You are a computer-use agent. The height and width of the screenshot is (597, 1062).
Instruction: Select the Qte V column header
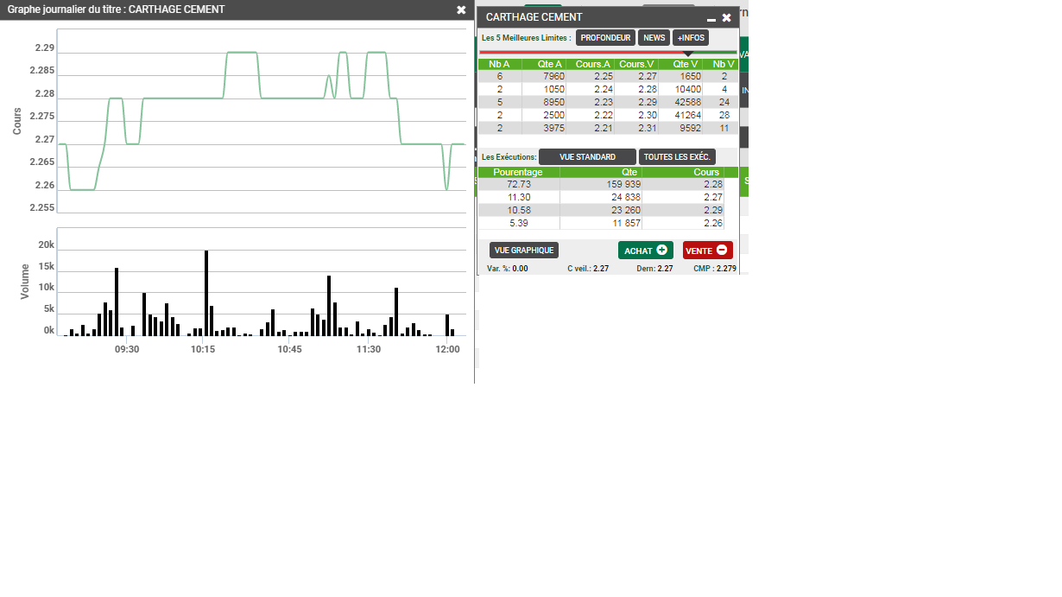(681, 64)
